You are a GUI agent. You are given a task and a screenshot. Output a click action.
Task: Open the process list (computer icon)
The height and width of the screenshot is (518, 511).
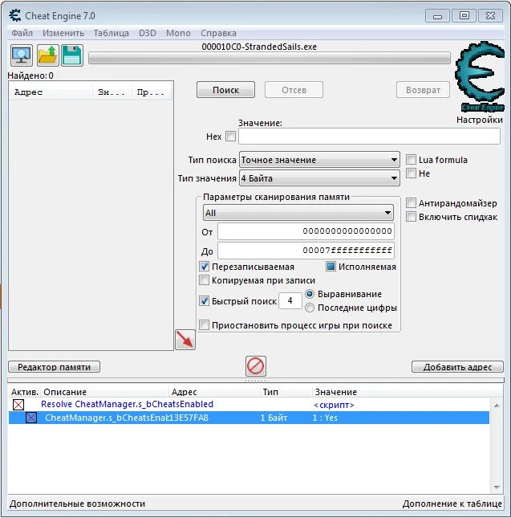click(x=22, y=55)
